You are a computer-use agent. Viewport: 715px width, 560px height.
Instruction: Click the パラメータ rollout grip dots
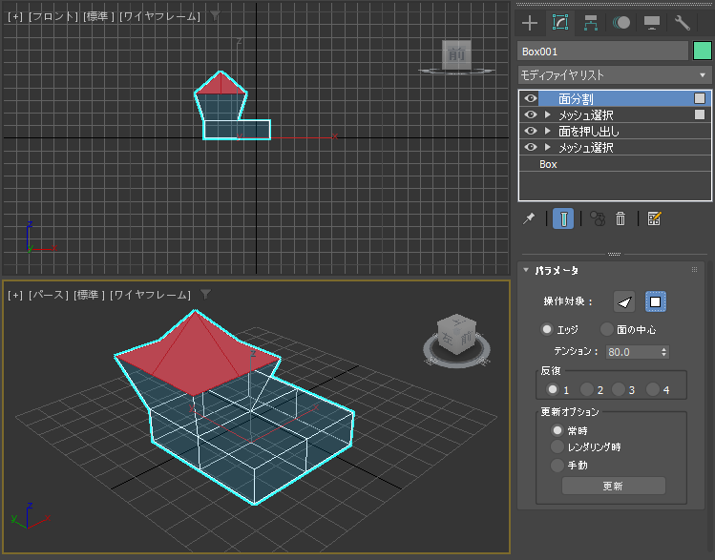(695, 270)
